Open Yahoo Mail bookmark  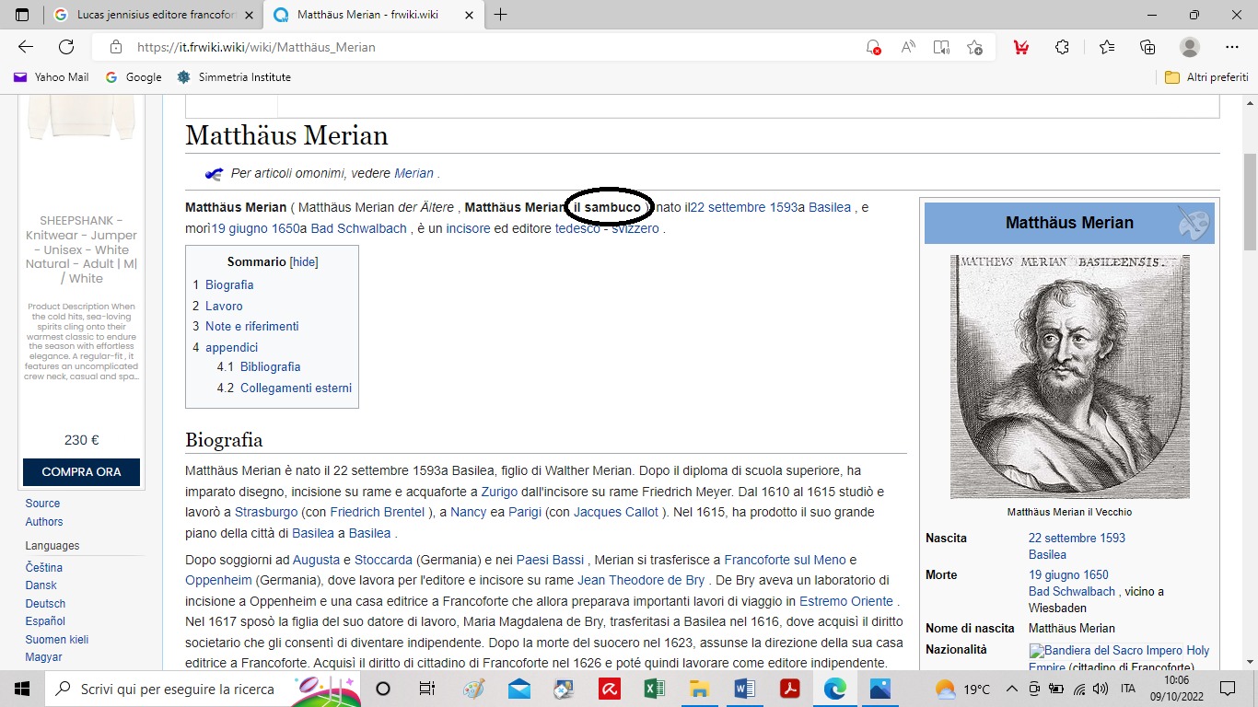click(51, 77)
